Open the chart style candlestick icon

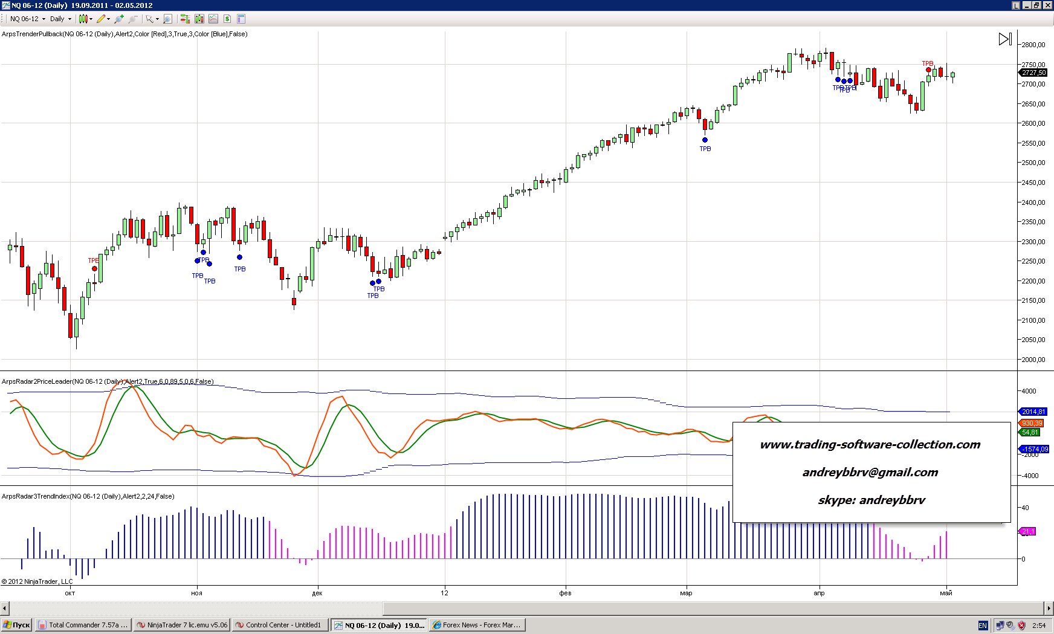tap(83, 19)
